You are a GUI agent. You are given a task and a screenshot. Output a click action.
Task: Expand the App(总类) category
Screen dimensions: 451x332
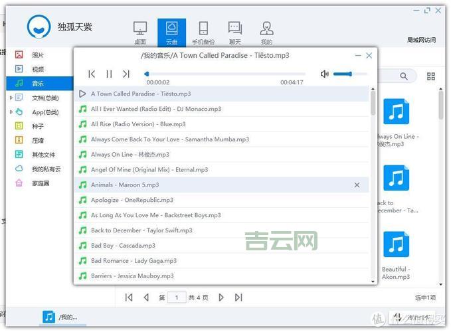pos(11,112)
